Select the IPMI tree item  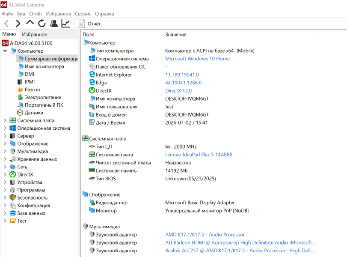[30, 82]
